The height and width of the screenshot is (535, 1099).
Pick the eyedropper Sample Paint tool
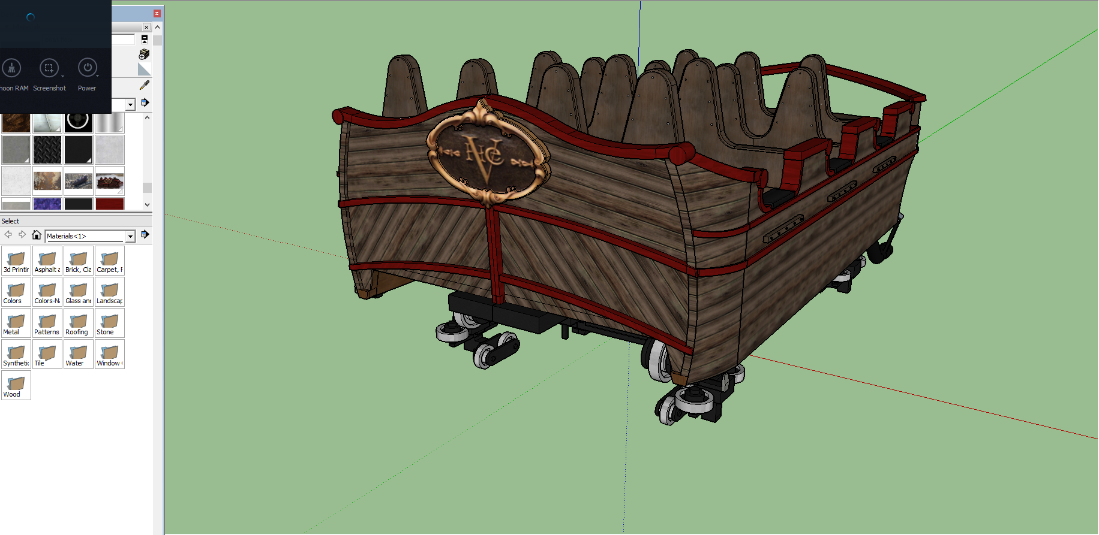(x=144, y=85)
